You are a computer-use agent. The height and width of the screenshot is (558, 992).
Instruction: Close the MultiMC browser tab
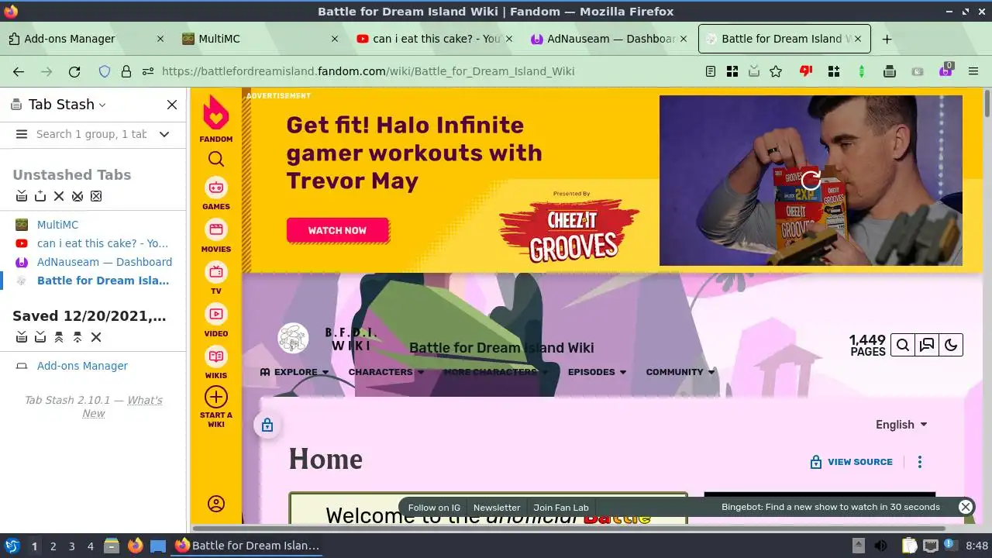[335, 39]
